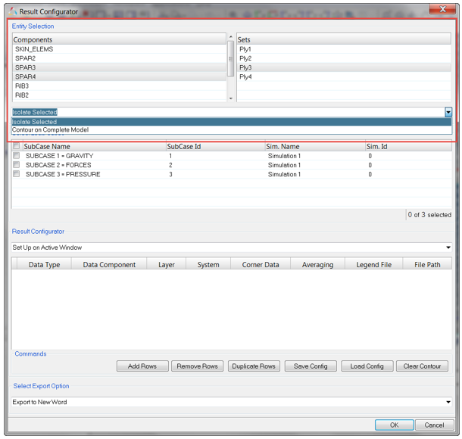This screenshot has width=462, height=439.
Task: Choose Contour on Complete Model option
Action: tap(51, 130)
